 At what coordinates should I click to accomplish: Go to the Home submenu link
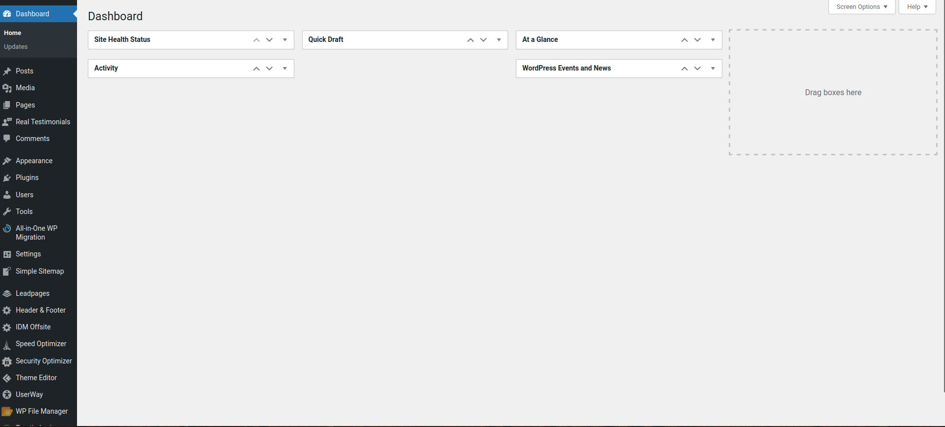12,33
